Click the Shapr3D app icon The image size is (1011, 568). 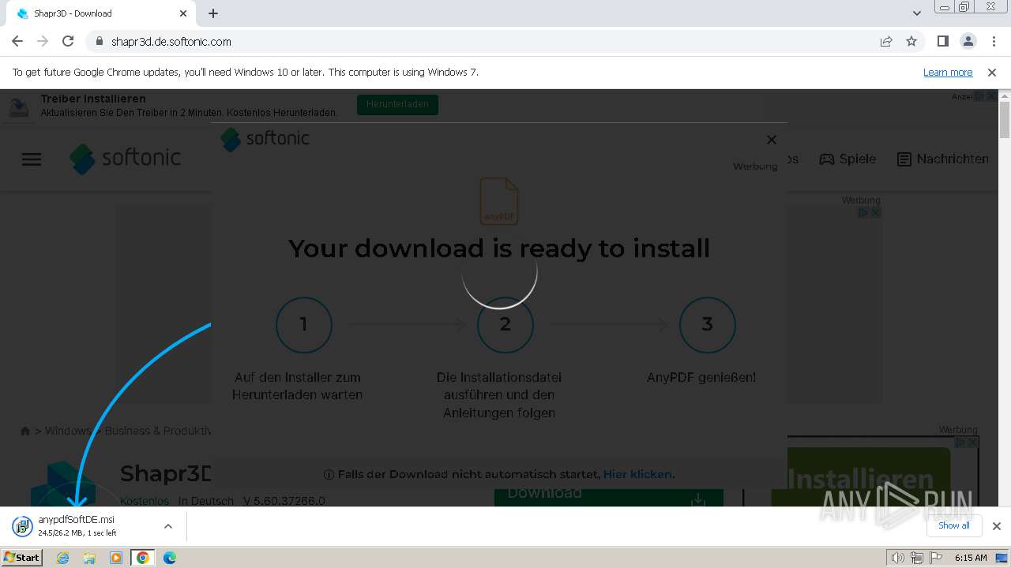(62, 484)
